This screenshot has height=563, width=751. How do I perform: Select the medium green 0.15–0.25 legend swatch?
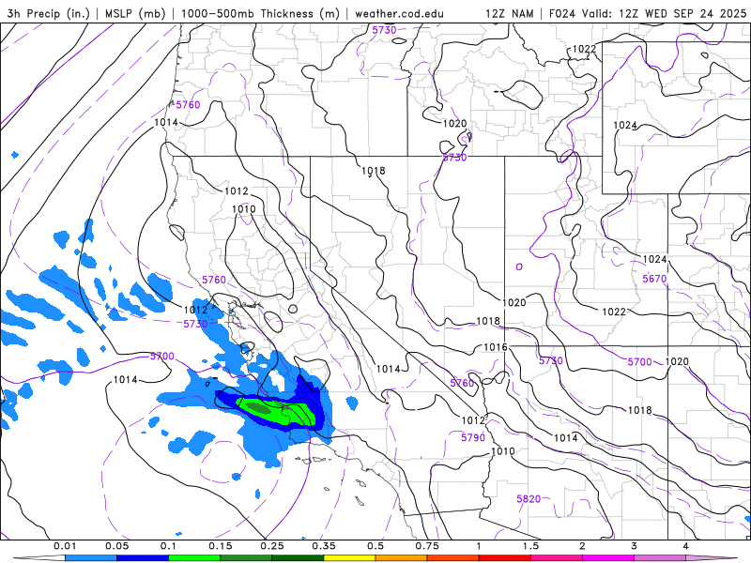tap(246, 558)
